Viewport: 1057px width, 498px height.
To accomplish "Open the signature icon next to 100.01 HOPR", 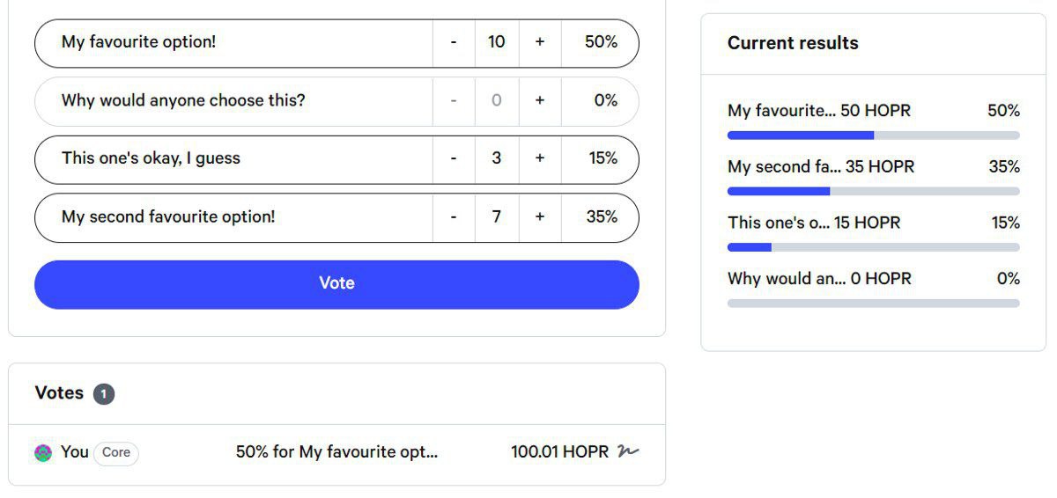I will click(627, 451).
